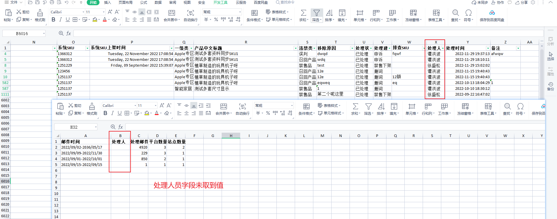
Task: Open the filter arrow on 系统SKU column
Action: tap(87, 48)
